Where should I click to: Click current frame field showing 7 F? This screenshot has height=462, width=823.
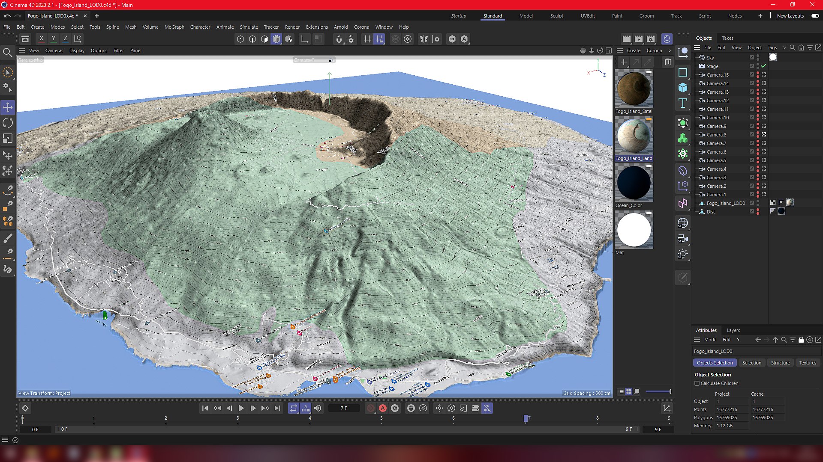pos(344,409)
